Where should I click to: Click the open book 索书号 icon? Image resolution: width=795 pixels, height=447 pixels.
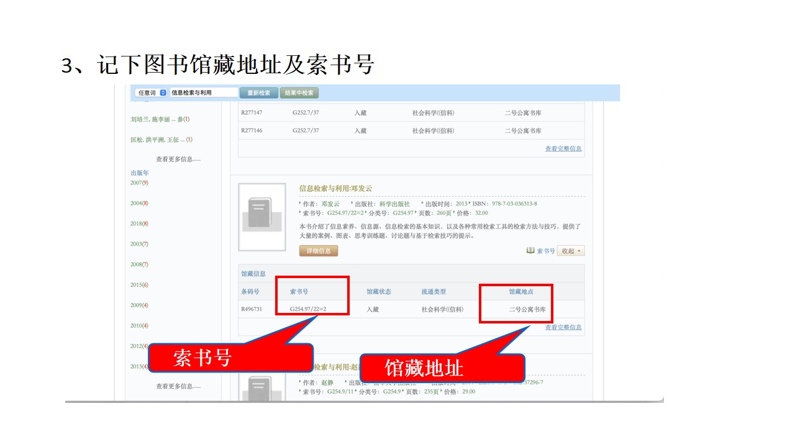[530, 250]
